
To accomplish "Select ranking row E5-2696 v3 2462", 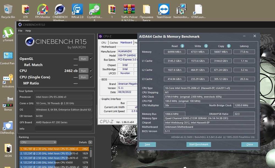I will point(54,149).
